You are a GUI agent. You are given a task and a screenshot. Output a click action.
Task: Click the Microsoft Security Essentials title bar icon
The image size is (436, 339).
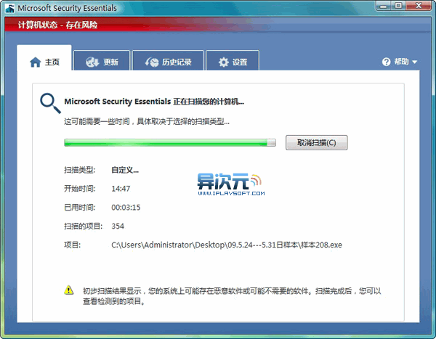pos(10,8)
